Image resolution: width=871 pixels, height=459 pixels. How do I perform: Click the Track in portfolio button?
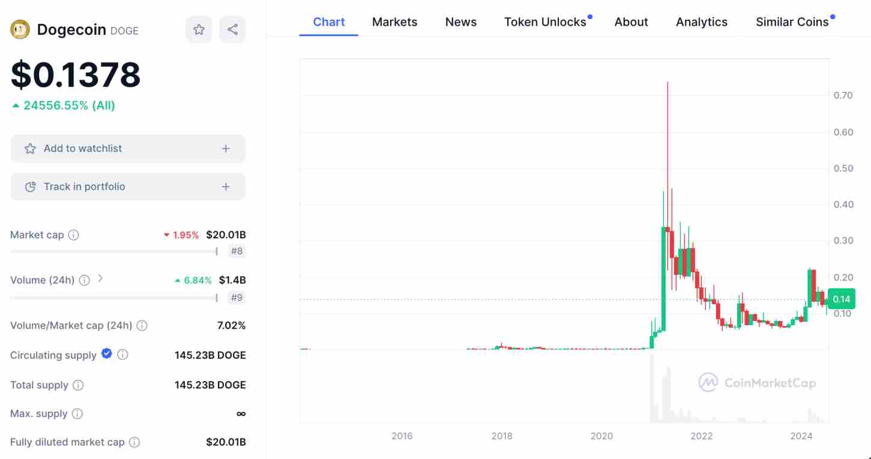pyautogui.click(x=128, y=187)
